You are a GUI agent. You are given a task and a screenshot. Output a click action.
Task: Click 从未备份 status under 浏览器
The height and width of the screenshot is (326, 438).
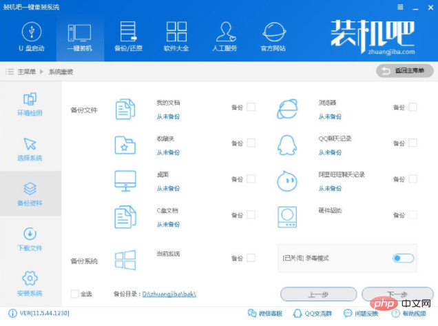(330, 116)
